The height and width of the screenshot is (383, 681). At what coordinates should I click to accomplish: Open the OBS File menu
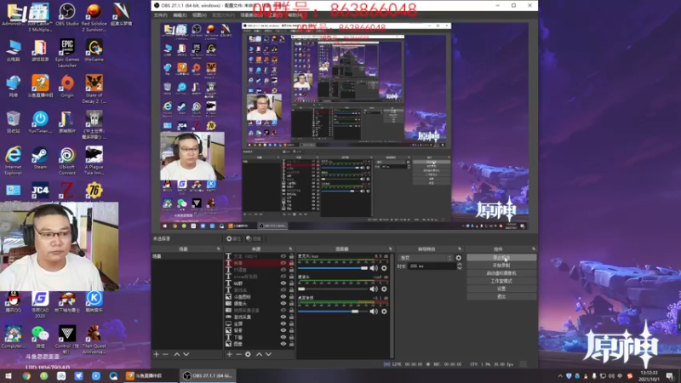click(160, 15)
